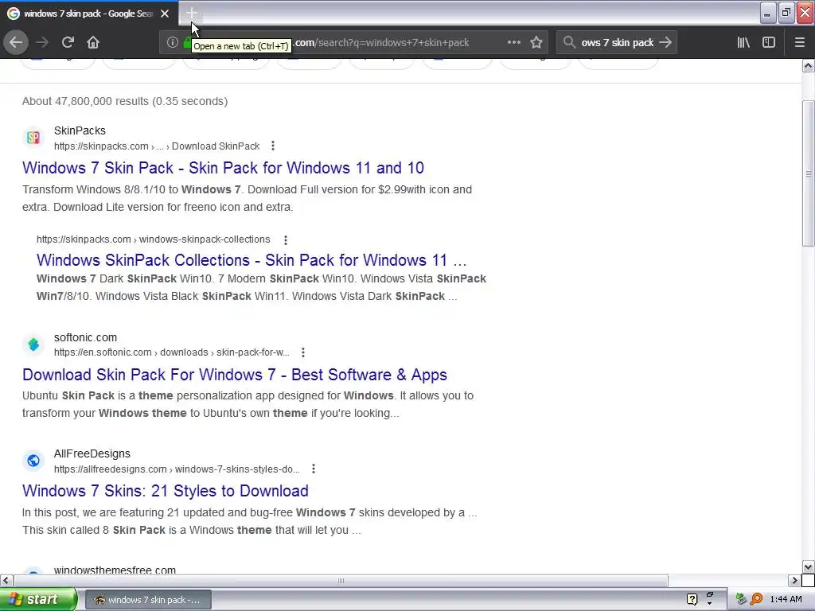Close the windows 7 skin pack tab

coord(165,14)
